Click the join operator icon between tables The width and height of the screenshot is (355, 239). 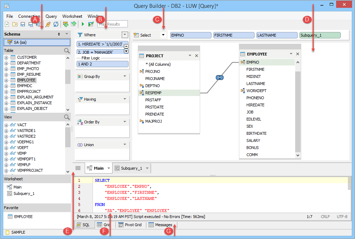(220, 78)
